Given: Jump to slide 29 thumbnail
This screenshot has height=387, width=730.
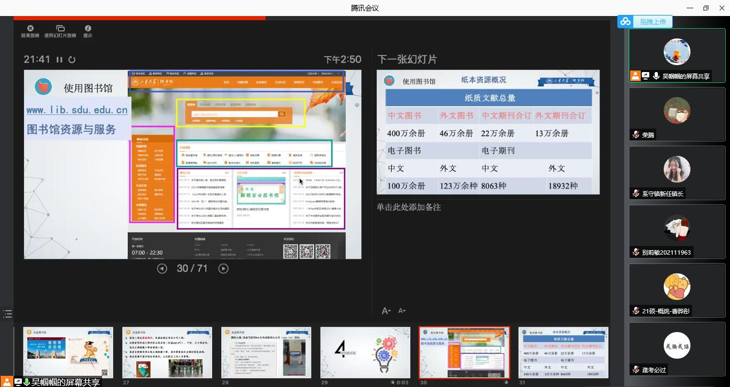Looking at the screenshot, I should tap(365, 352).
